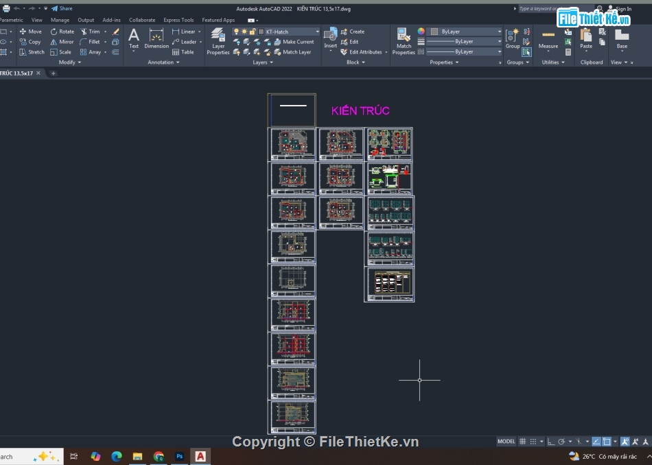Start the Dimension tool
Viewport: 652px width, 465px height.
(156, 38)
